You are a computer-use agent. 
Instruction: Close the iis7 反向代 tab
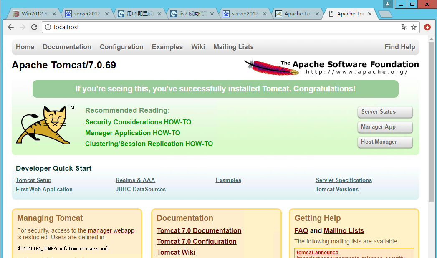click(x=212, y=14)
